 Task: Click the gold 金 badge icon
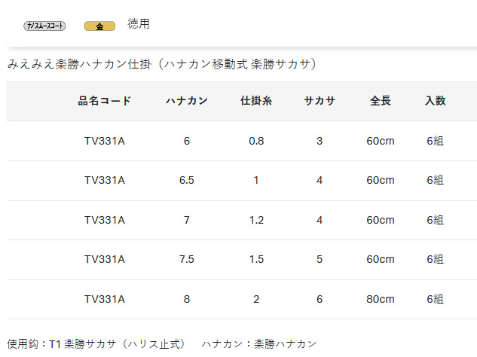[x=99, y=26]
